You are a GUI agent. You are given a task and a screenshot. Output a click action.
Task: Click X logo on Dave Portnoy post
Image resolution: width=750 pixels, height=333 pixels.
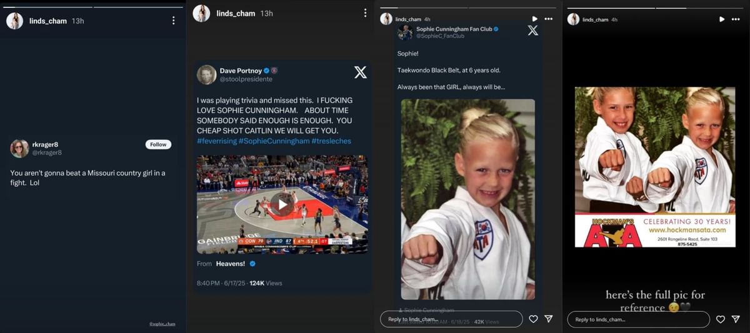coord(361,72)
